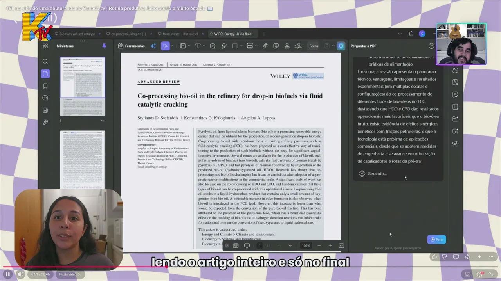The image size is (501, 281).
Task: Stop AI generation with the Parar button
Action: 436,240
